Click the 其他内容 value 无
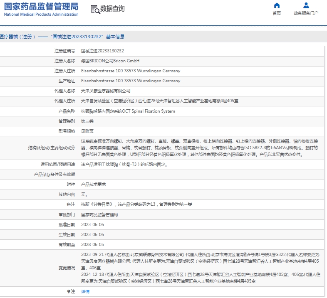The width and height of the screenshot is (327, 298). point(84,195)
